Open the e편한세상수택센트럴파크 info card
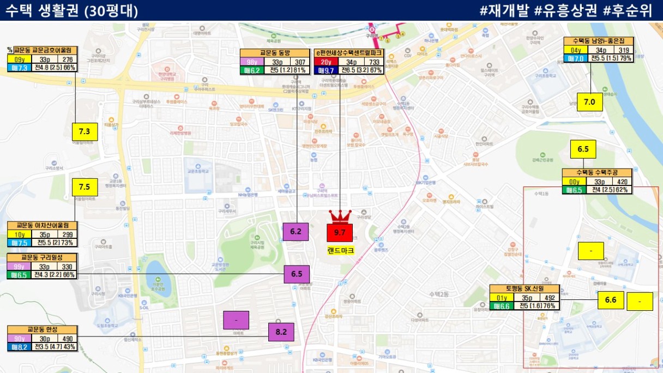This screenshot has height=373, width=663. (349, 62)
